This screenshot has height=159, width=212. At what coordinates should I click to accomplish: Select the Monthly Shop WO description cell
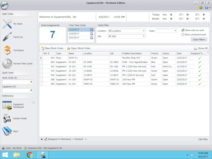point(136,58)
